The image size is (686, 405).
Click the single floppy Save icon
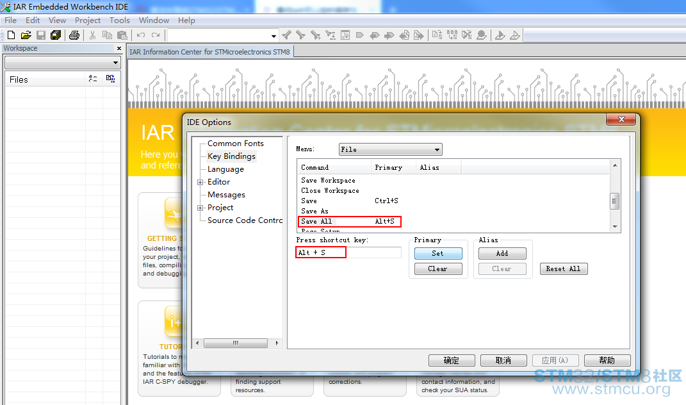click(x=41, y=35)
